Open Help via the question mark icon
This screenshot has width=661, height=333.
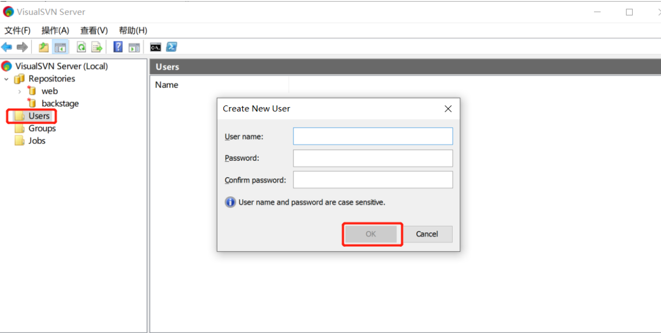[118, 47]
